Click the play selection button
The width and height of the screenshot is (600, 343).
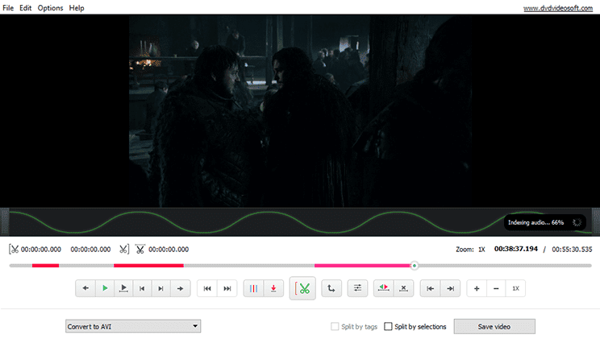[x=123, y=288]
